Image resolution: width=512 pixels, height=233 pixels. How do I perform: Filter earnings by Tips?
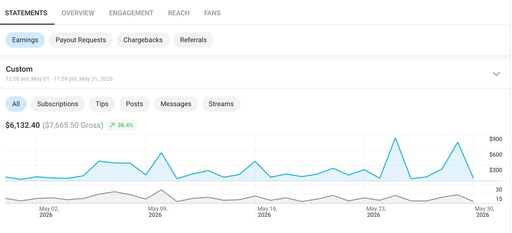[102, 104]
